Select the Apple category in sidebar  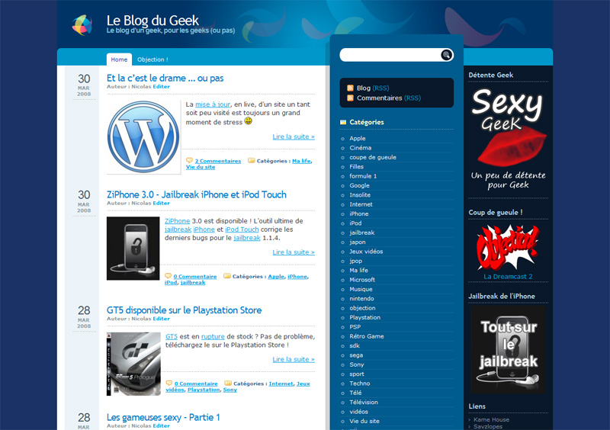357,138
